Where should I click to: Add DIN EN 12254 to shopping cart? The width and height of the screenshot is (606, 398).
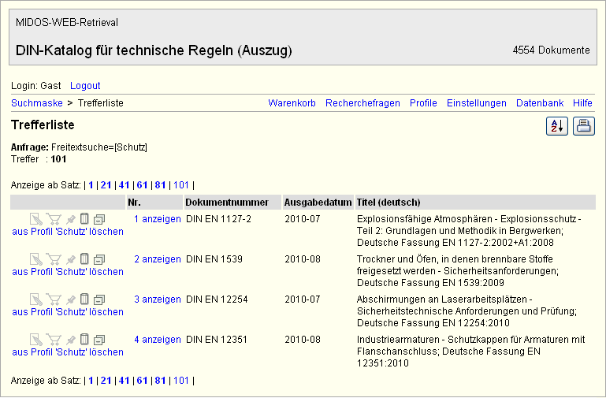click(x=54, y=299)
